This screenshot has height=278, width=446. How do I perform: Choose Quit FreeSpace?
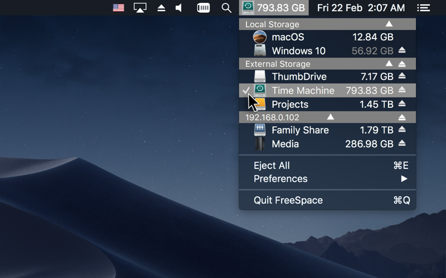tap(327, 200)
